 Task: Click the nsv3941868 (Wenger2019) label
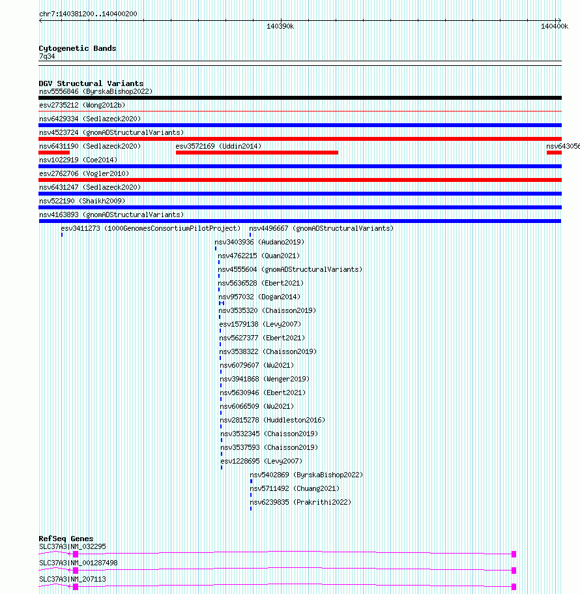(x=265, y=379)
